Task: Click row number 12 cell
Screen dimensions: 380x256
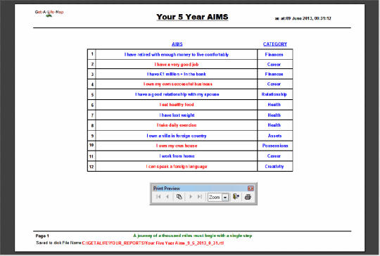Action: pos(91,167)
